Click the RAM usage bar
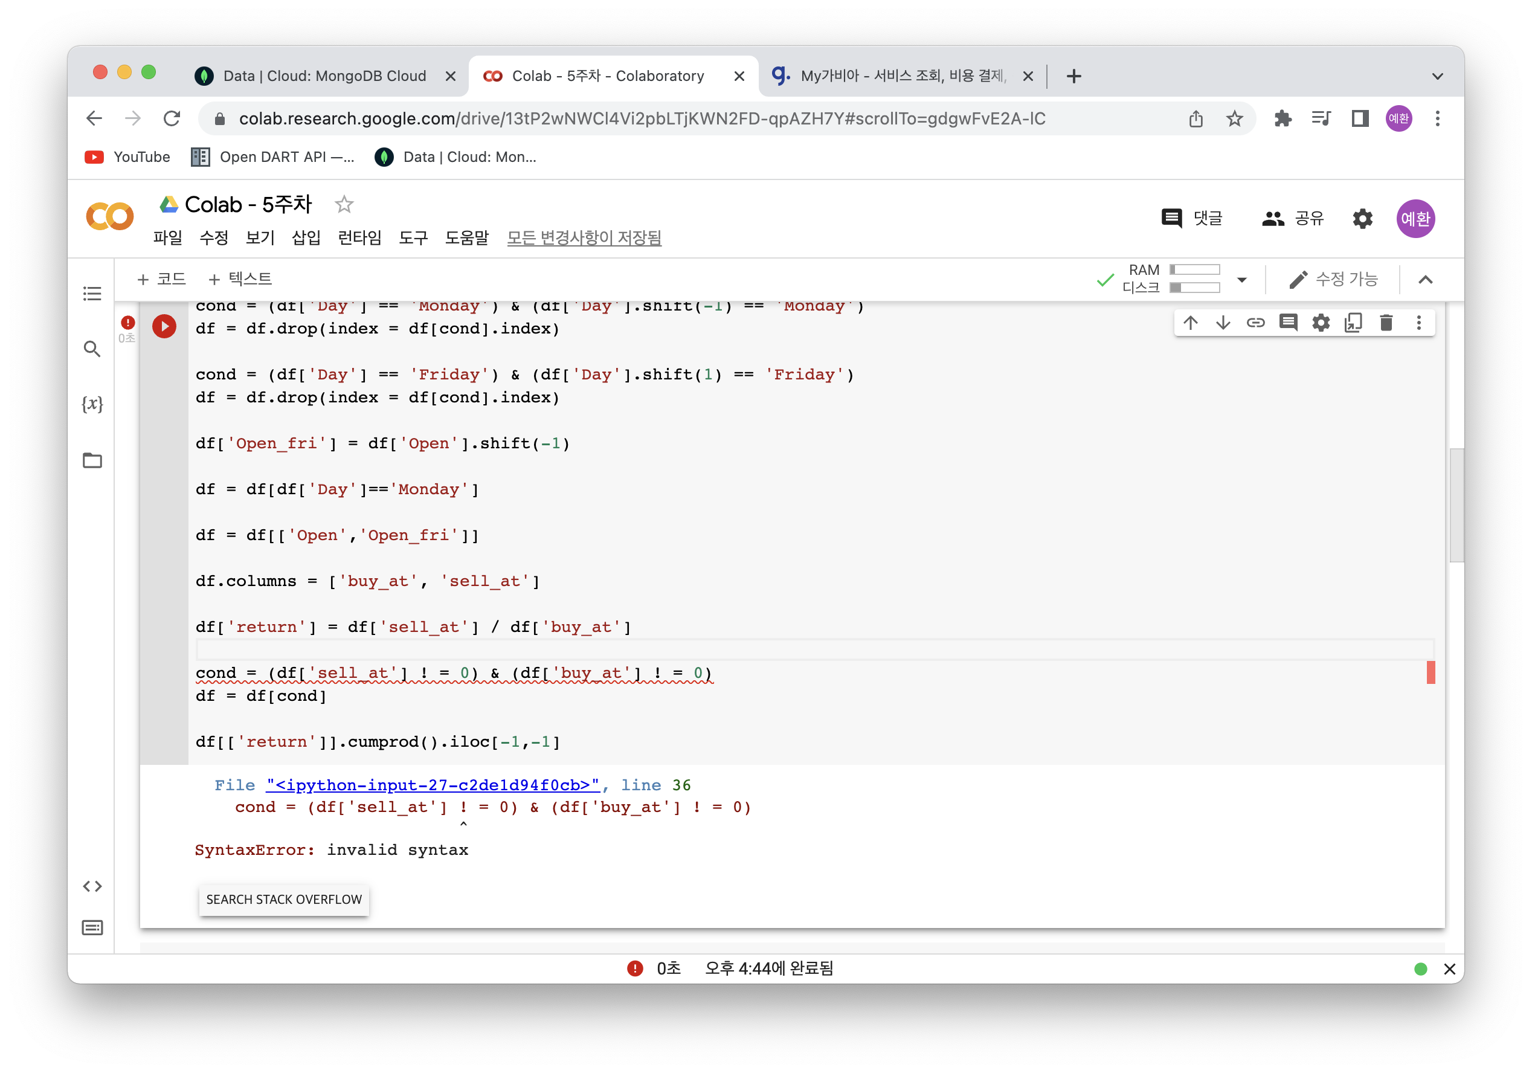 click(1194, 269)
